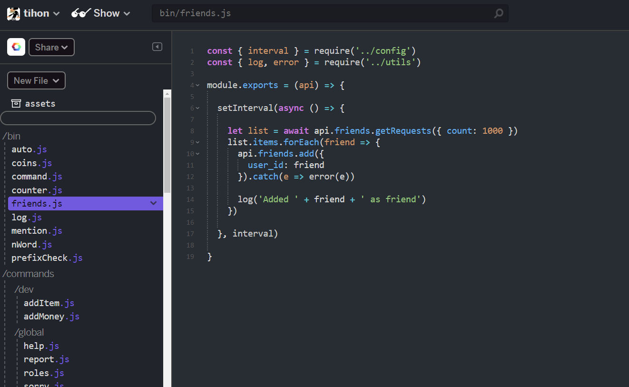Click getRequests method name on line 8
This screenshot has height=387, width=629.
403,131
